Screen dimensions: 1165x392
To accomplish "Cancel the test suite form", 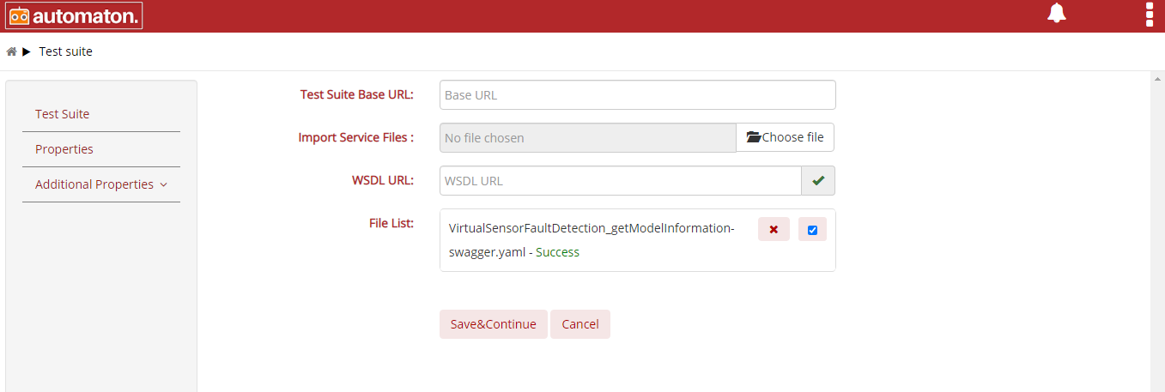I will coord(580,324).
